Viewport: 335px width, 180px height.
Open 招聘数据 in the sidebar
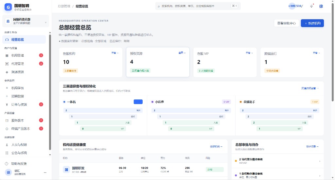click(x=24, y=96)
